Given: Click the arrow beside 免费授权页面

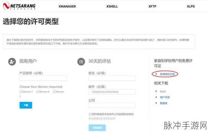Looking at the screenshot, I should pos(156,74).
